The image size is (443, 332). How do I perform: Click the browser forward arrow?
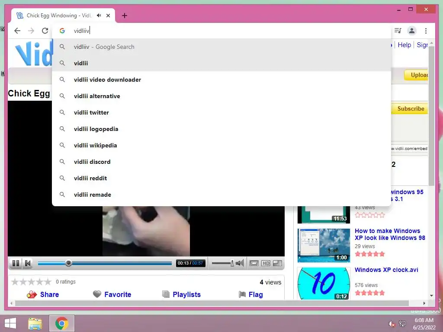31,31
